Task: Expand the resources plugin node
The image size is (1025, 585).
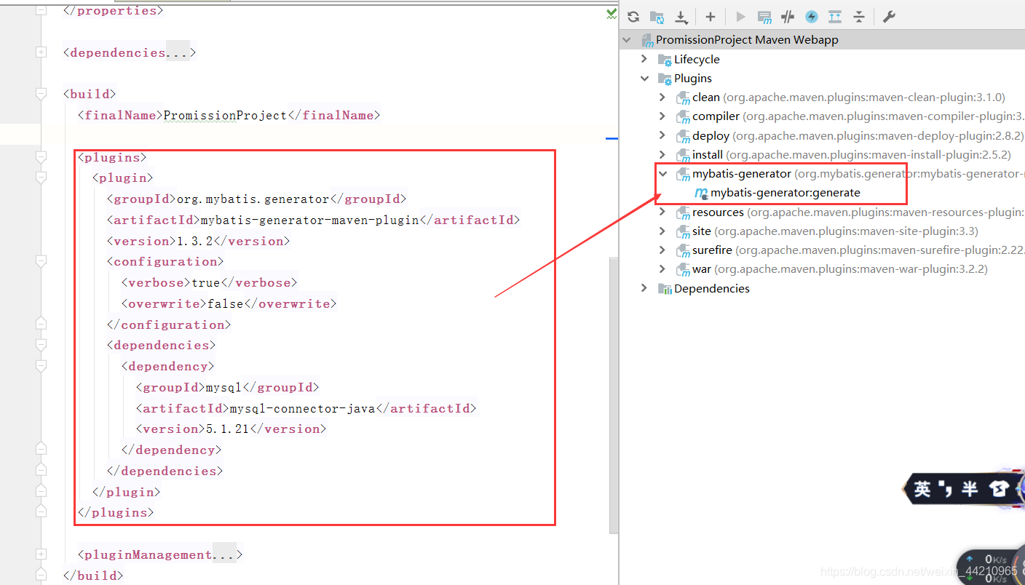Action: tap(662, 212)
